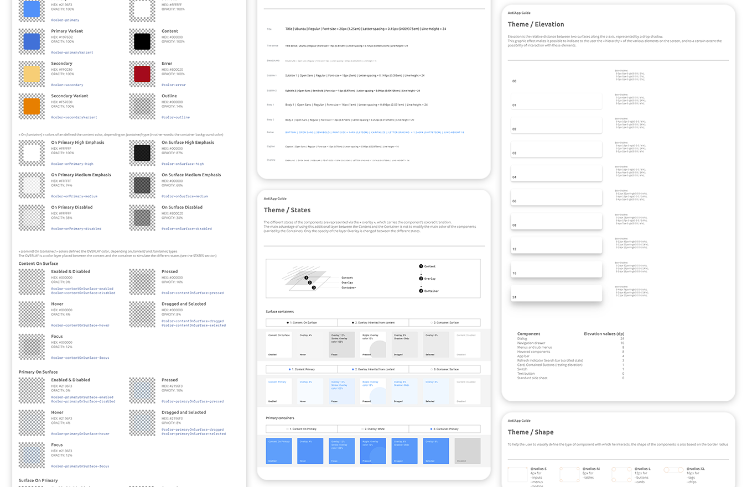Click the Theme / States heading
This screenshot has height=487, width=747.
click(287, 210)
